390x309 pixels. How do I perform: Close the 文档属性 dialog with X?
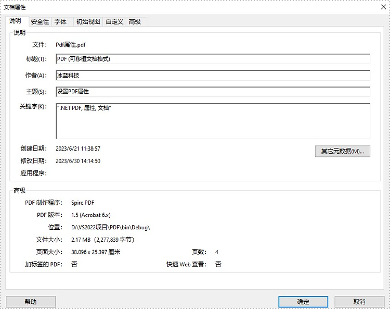(383, 7)
